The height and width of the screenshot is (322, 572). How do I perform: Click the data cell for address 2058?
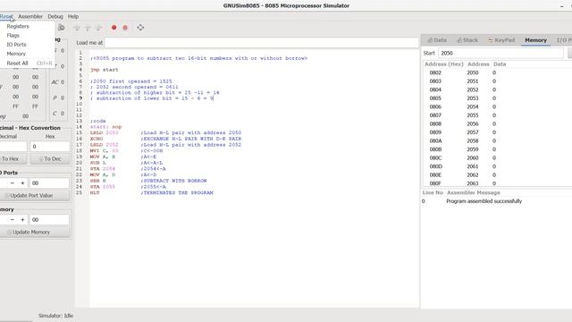(x=494, y=141)
